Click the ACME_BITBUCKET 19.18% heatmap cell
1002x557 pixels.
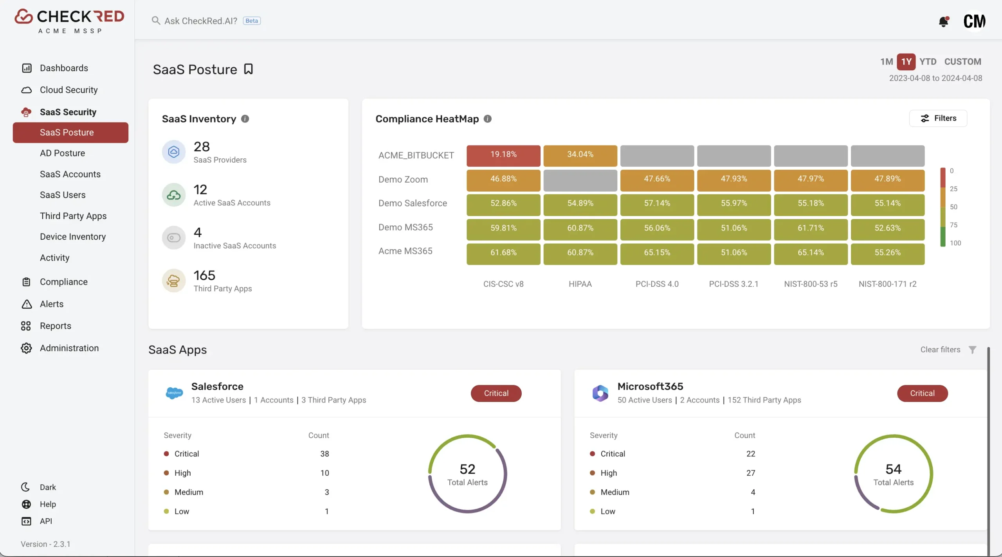[503, 156]
